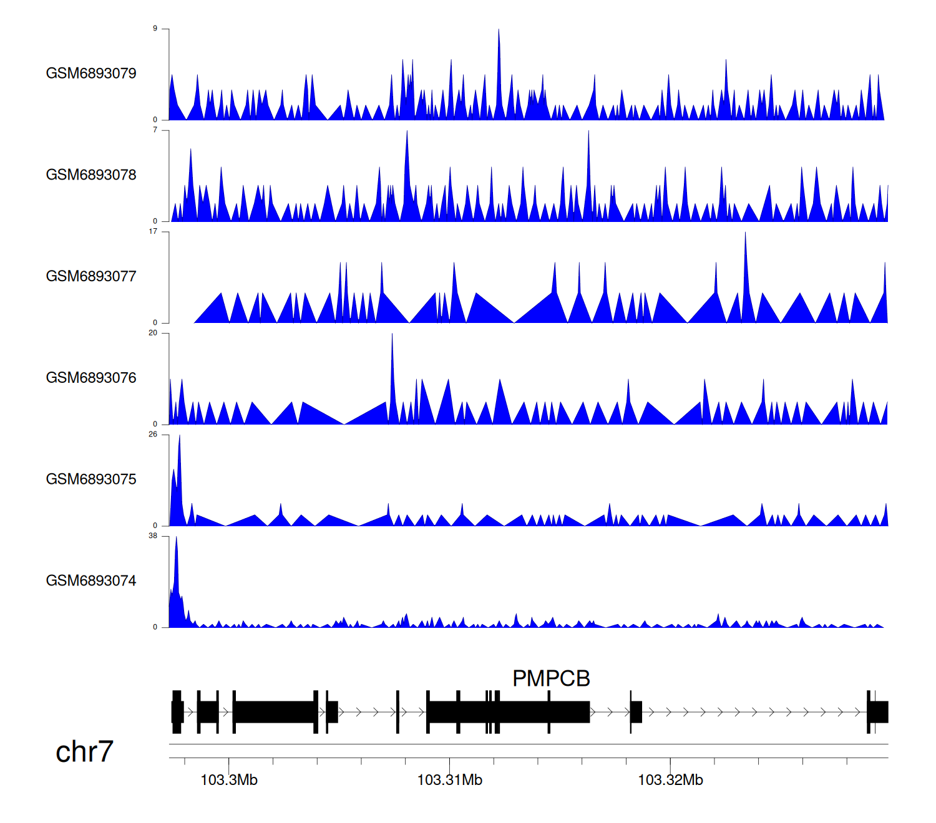Select the GSM6893076 track name

tap(91, 378)
